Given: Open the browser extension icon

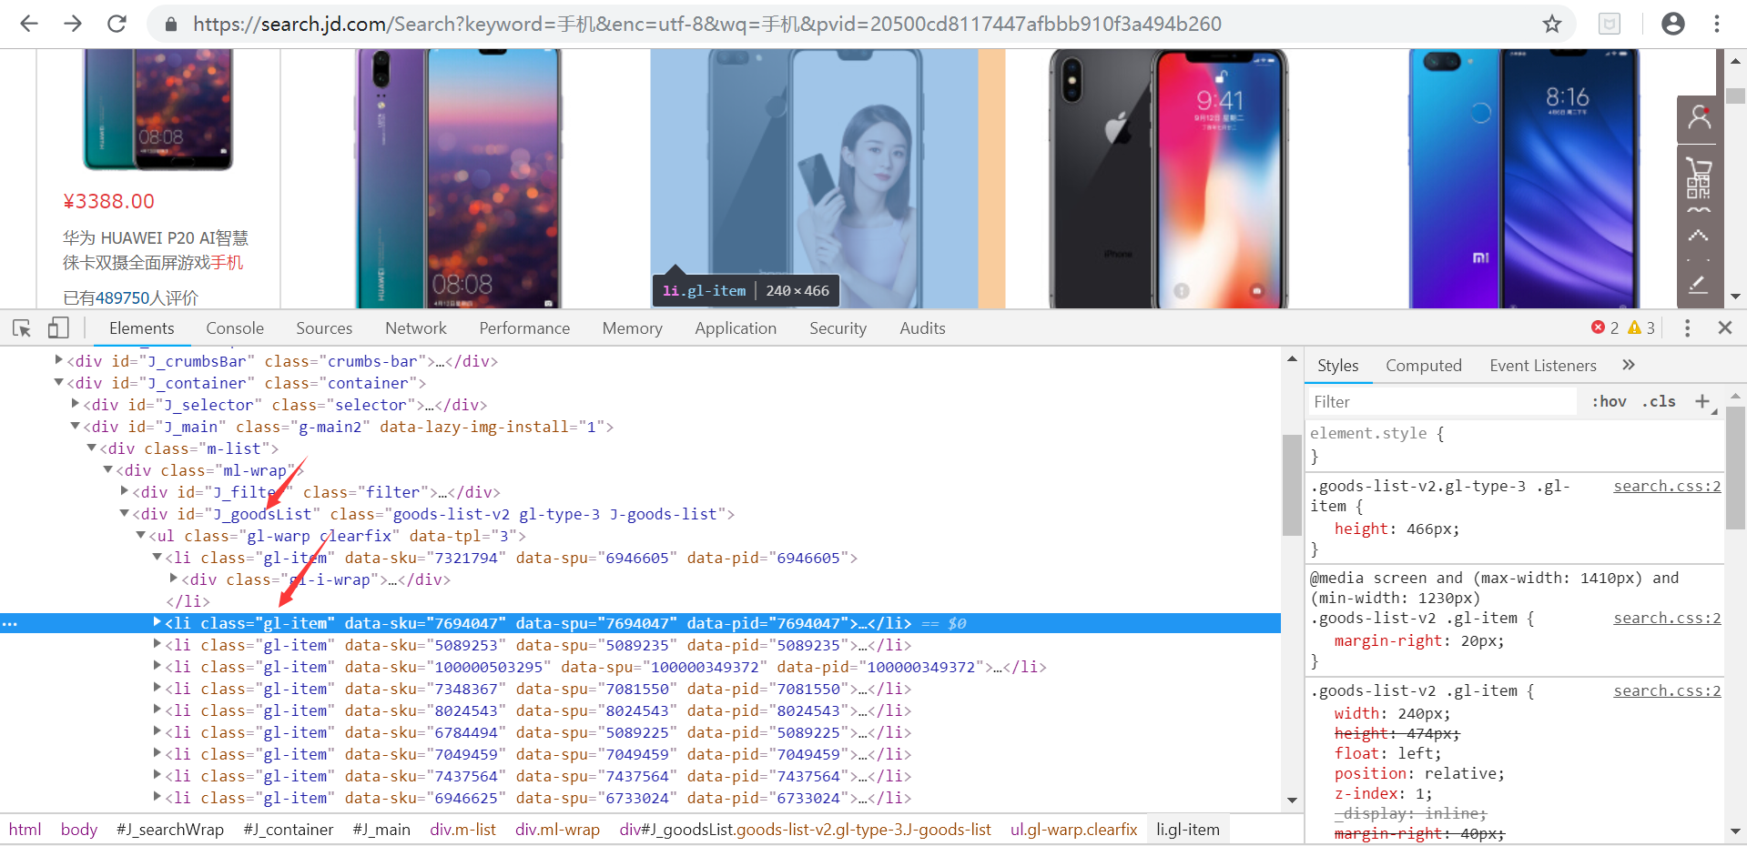Looking at the screenshot, I should point(1610,24).
